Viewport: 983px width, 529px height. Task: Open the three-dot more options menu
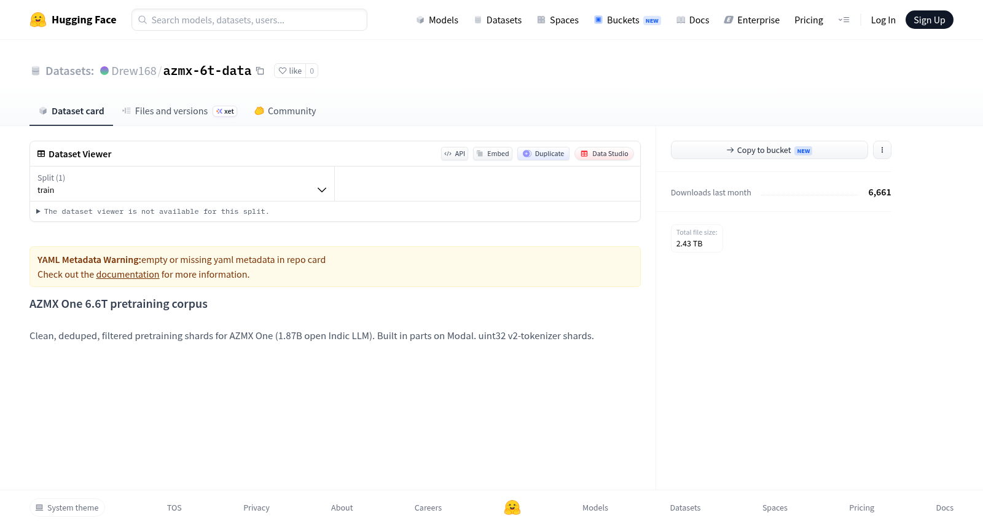click(882, 150)
